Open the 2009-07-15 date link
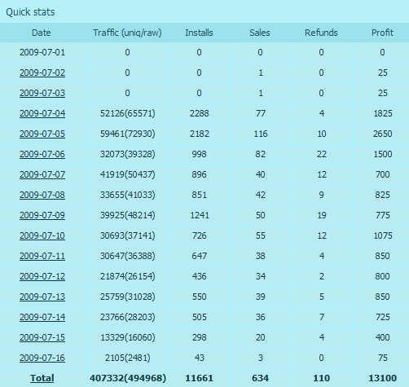 (42, 337)
